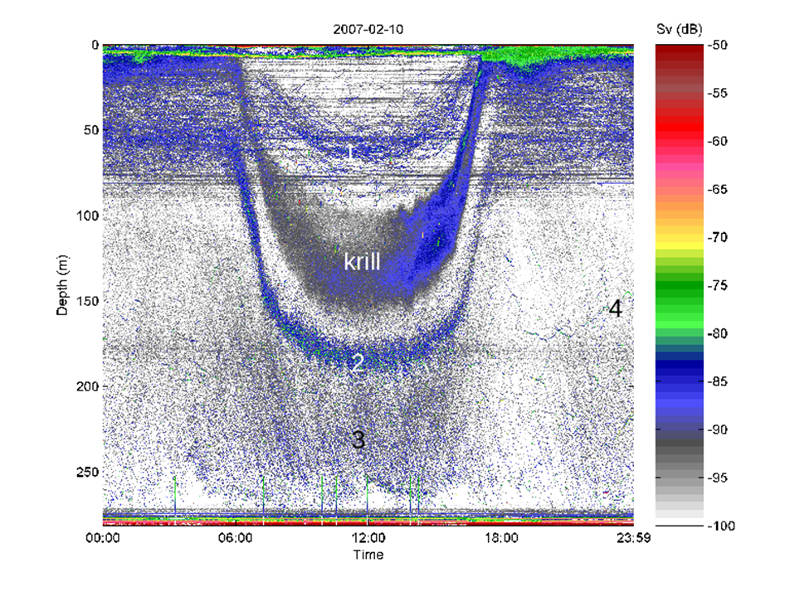The image size is (790, 592).
Task: Click the 06:00 time axis tick
Action: (x=236, y=538)
